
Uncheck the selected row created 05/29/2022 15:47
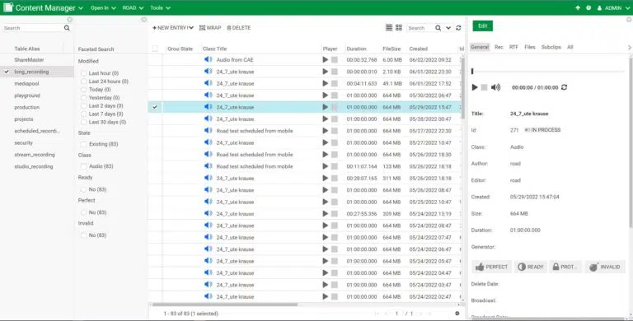pyautogui.click(x=155, y=107)
